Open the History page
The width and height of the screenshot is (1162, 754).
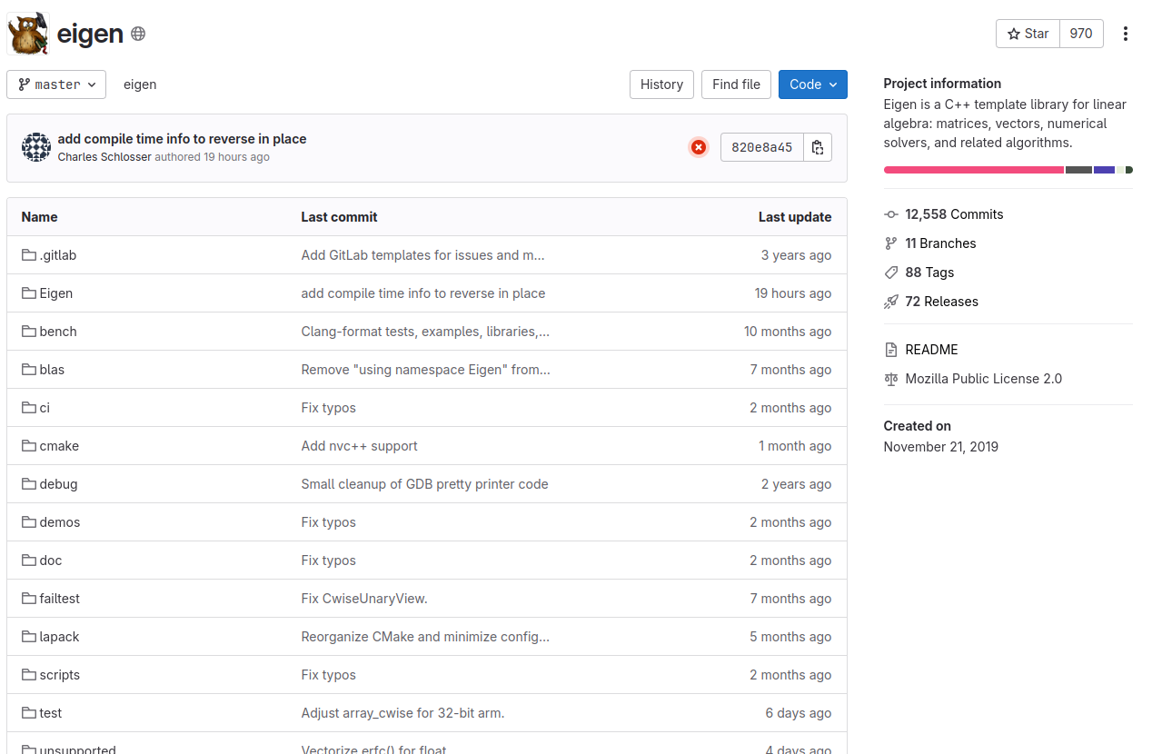[661, 84]
